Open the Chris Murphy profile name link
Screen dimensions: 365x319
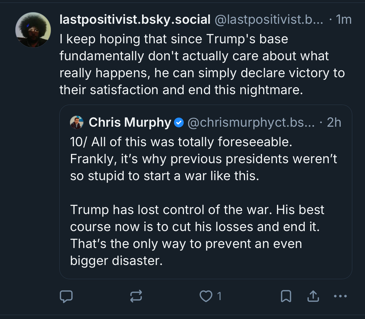click(x=130, y=122)
